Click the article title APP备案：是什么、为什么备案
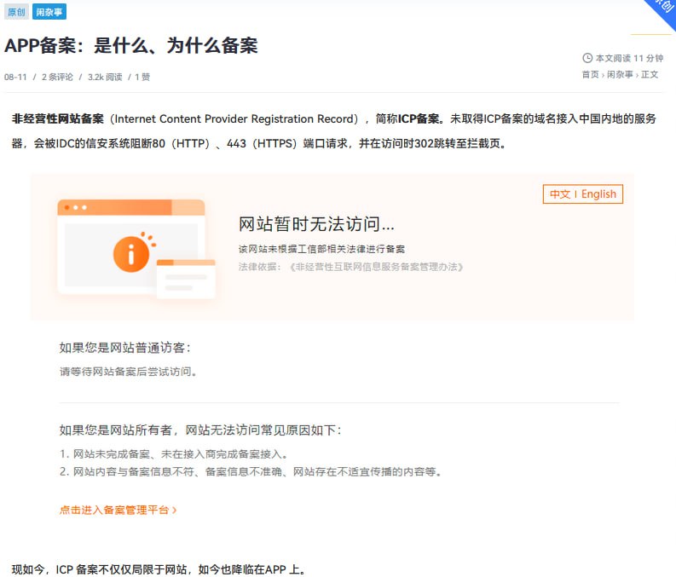Screen dimensions: 676x577 (x=131, y=46)
